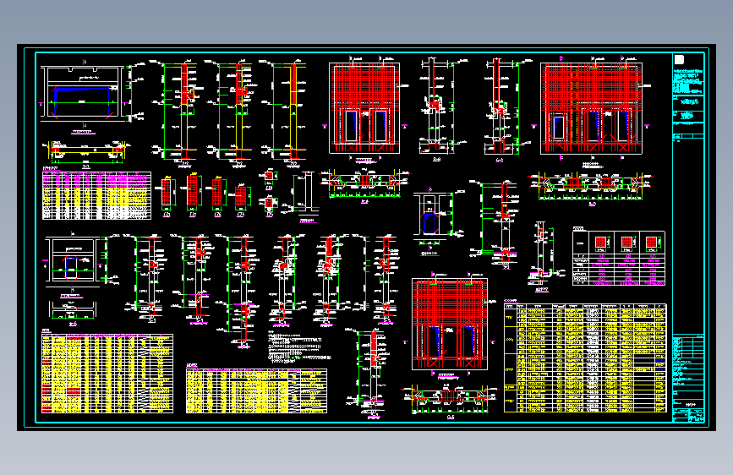
Task: Click the large yellow schedule table at bottom right
Action: (x=585, y=358)
